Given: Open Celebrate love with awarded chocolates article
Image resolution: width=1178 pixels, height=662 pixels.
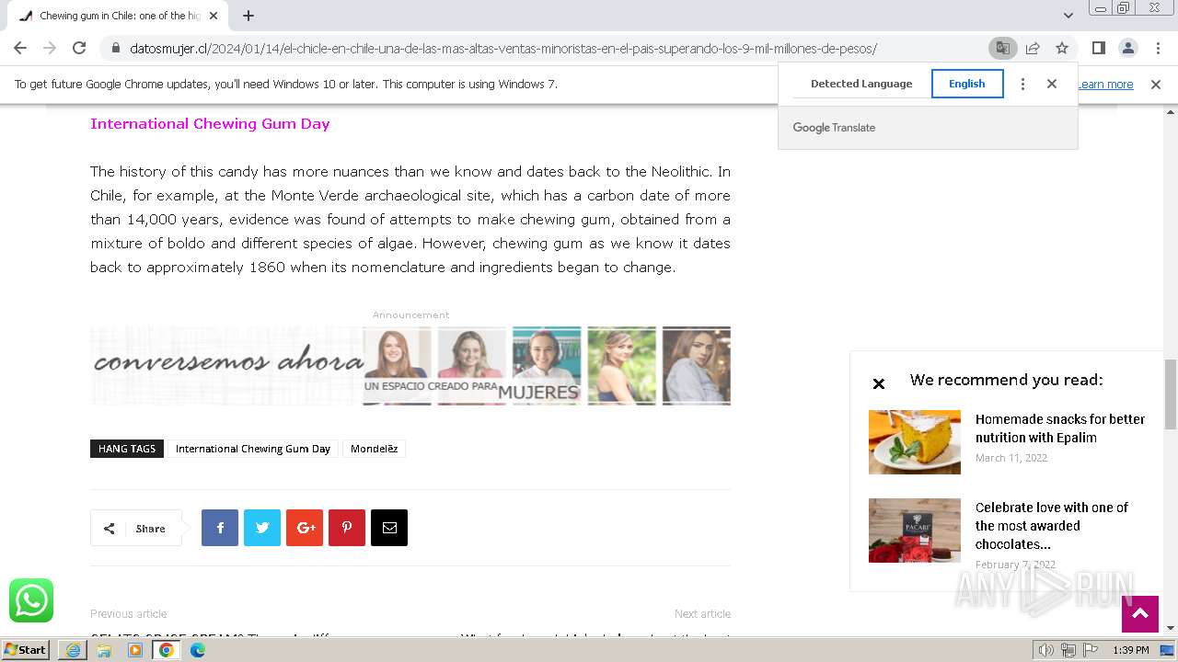Looking at the screenshot, I should pyautogui.click(x=1052, y=526).
